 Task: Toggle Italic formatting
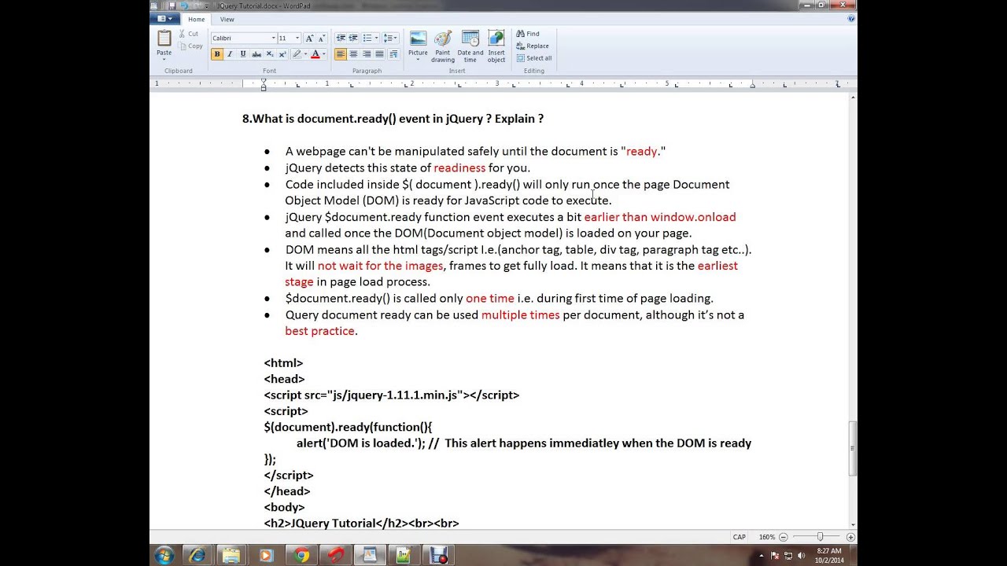tap(230, 54)
